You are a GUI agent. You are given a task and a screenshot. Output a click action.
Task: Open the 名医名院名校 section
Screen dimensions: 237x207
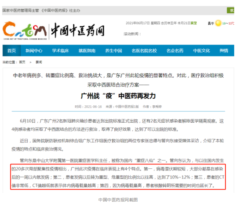pyautogui.click(x=144, y=51)
